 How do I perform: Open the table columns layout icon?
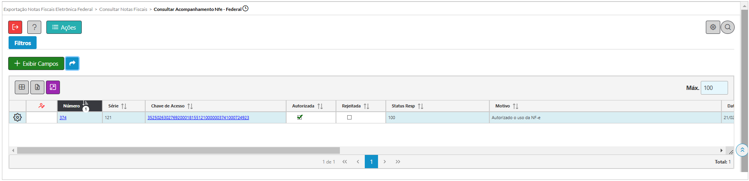pos(22,87)
